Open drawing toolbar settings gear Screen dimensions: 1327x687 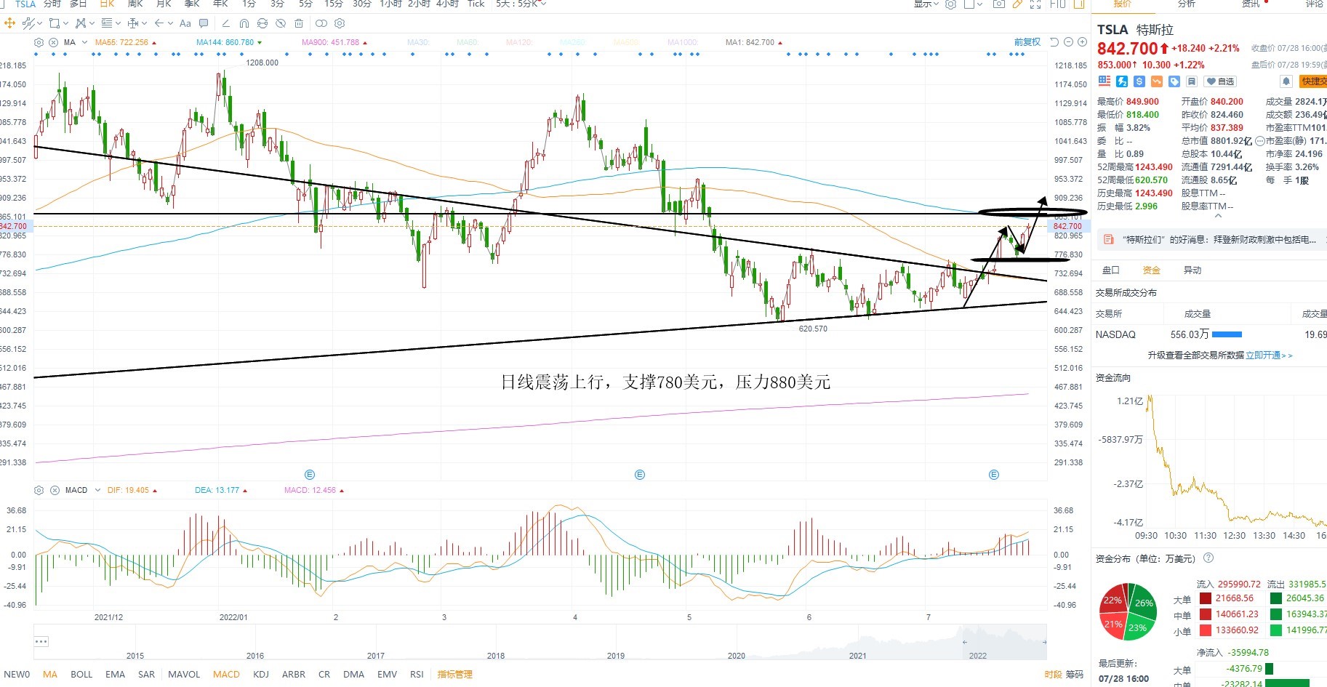click(x=340, y=23)
